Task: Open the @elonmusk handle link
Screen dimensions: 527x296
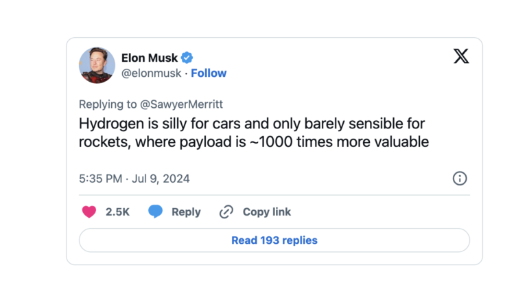Action: [152, 73]
